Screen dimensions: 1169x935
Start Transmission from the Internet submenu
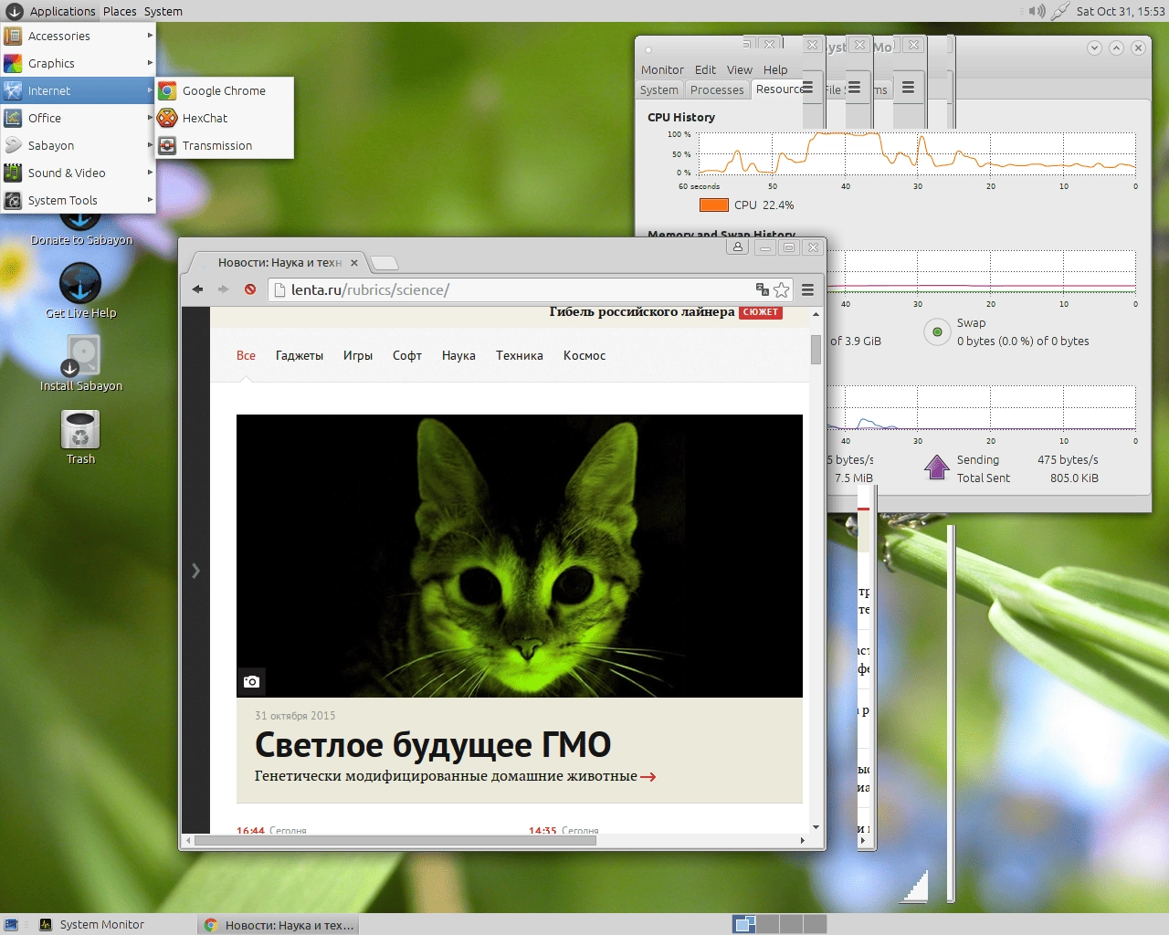tap(225, 145)
